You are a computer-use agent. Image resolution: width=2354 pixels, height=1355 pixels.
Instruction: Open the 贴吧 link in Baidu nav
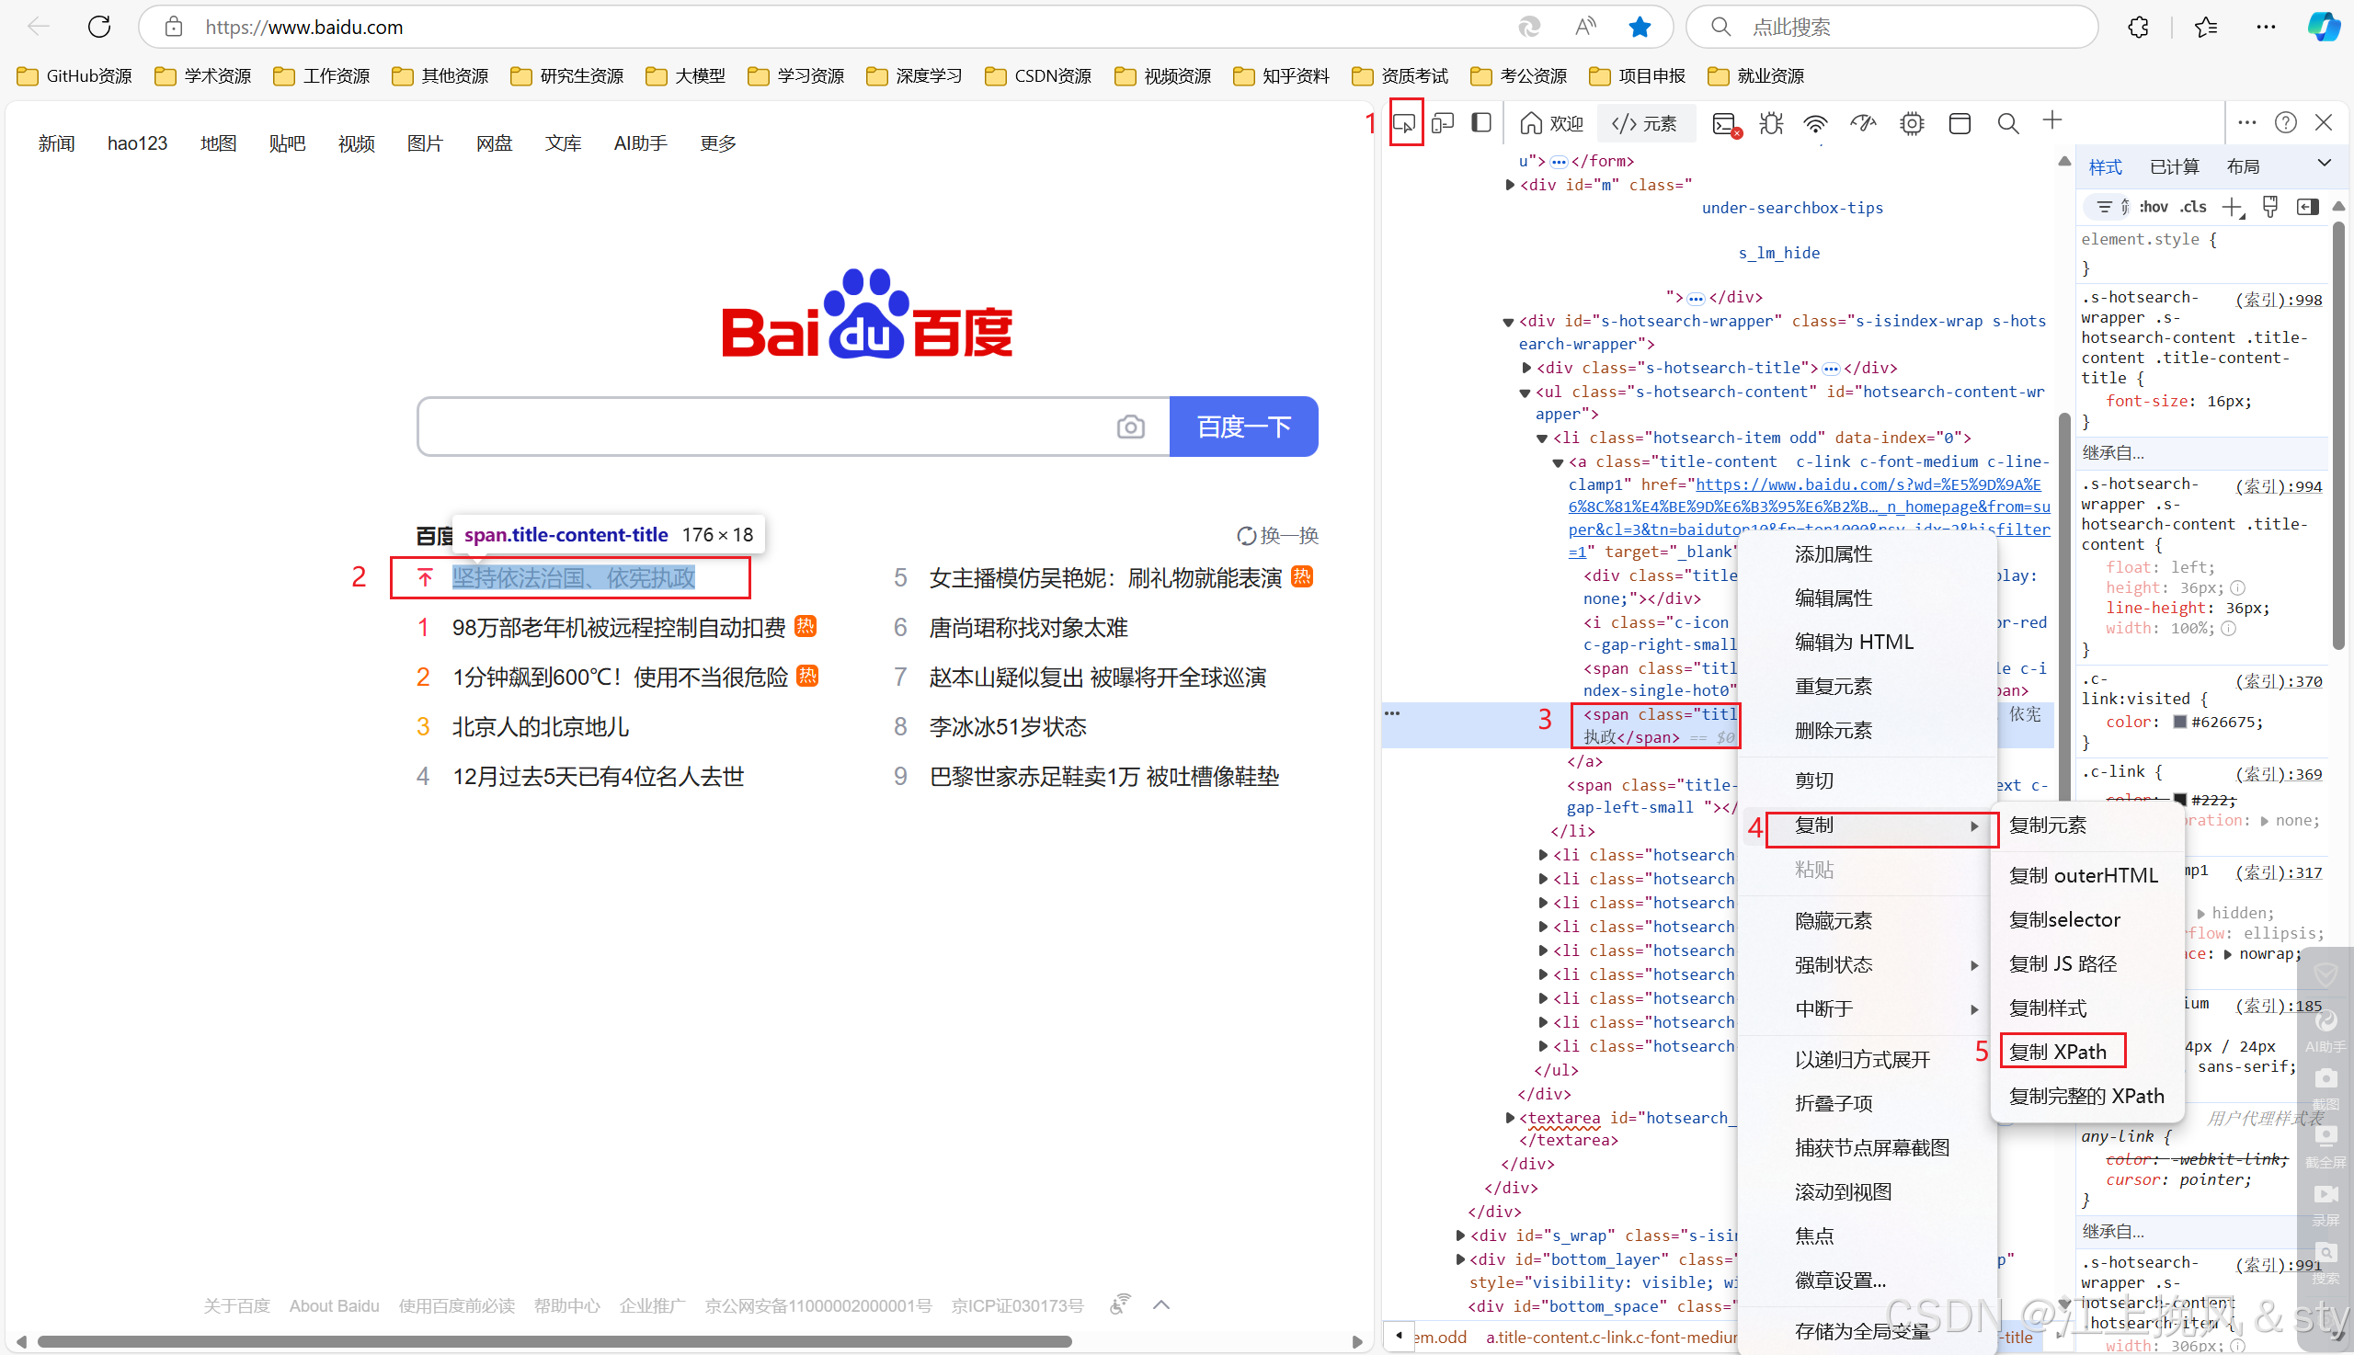(x=287, y=143)
